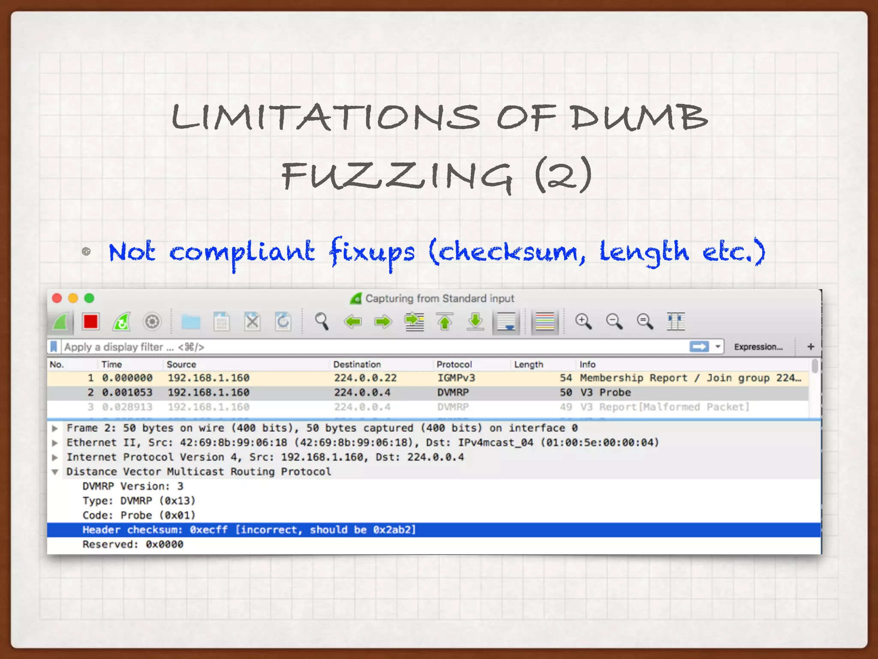
Task: Find a packet with the magnifier icon
Action: (322, 321)
